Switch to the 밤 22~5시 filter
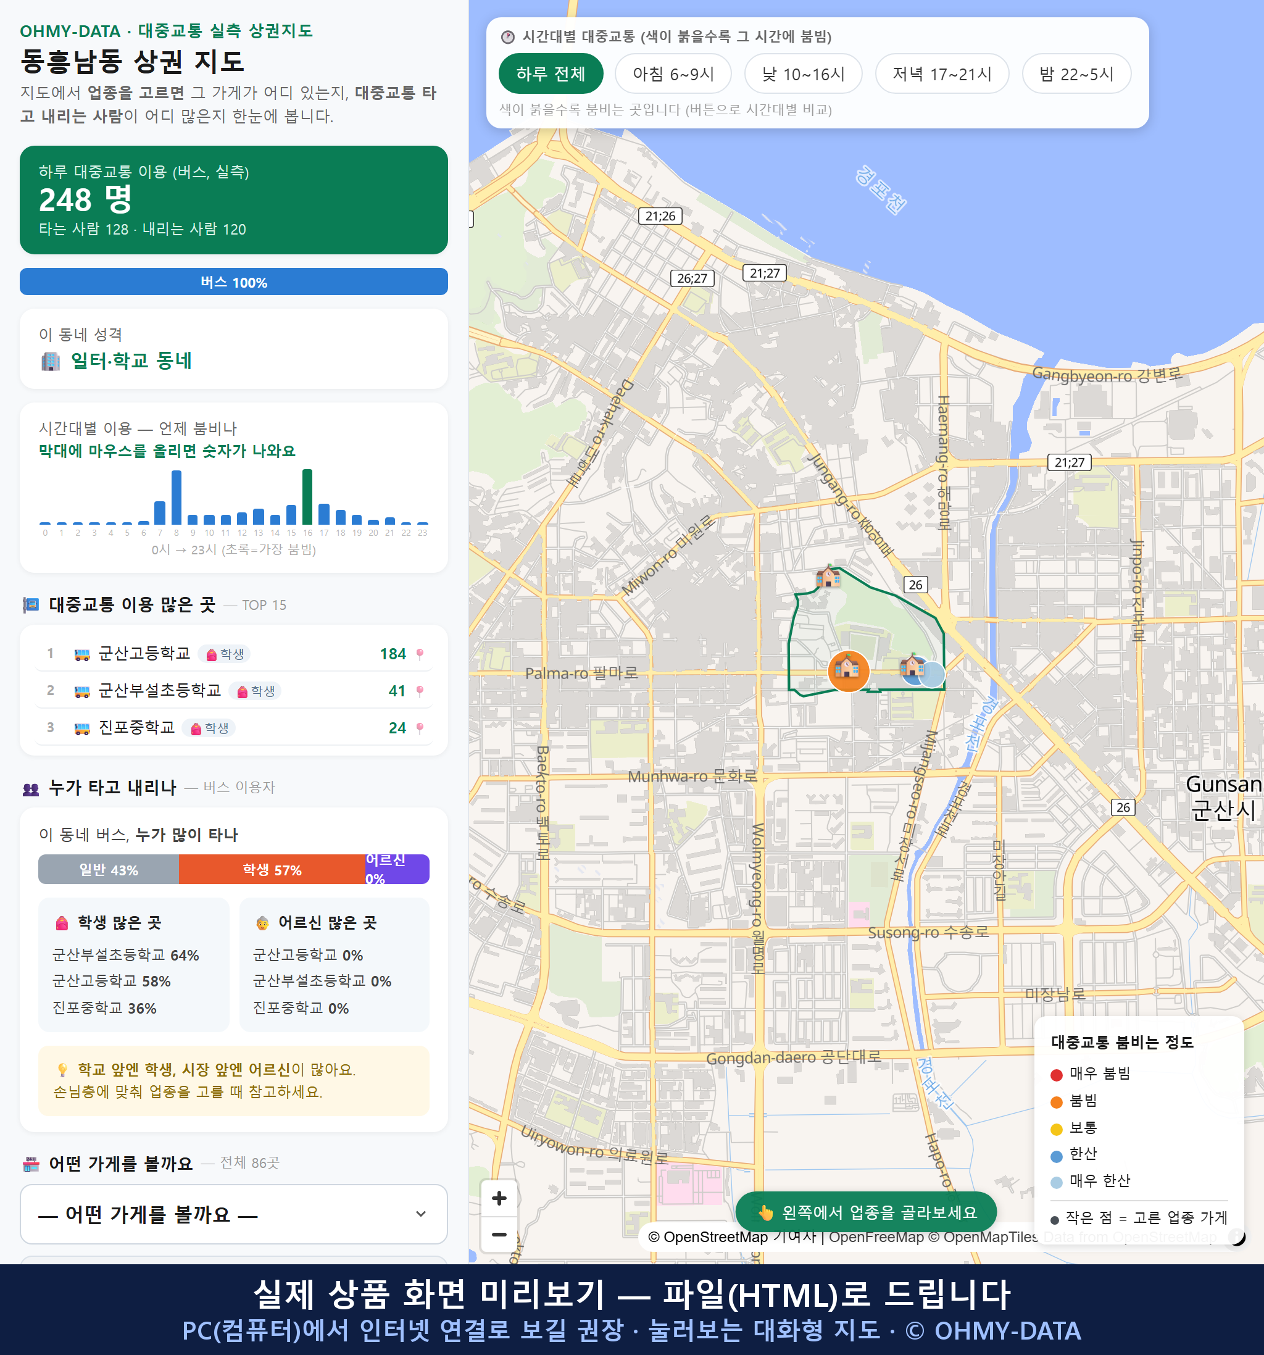 click(1076, 73)
